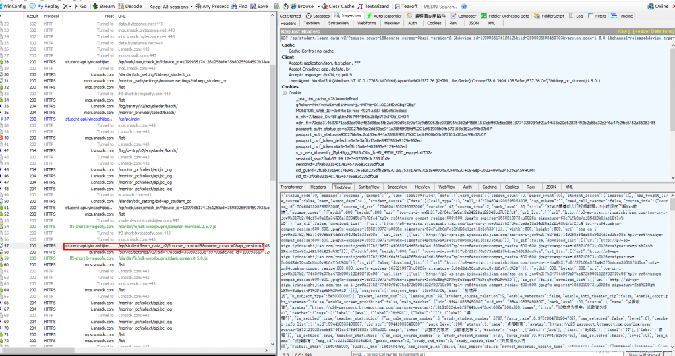Open the Browse dropdown arrow
The image size is (675, 356).
pos(318,7)
